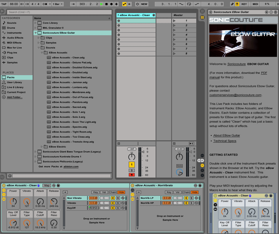The height and width of the screenshot is (234, 279).
Task: Toggle the Draw Mode pencil icon
Action: 232,4
